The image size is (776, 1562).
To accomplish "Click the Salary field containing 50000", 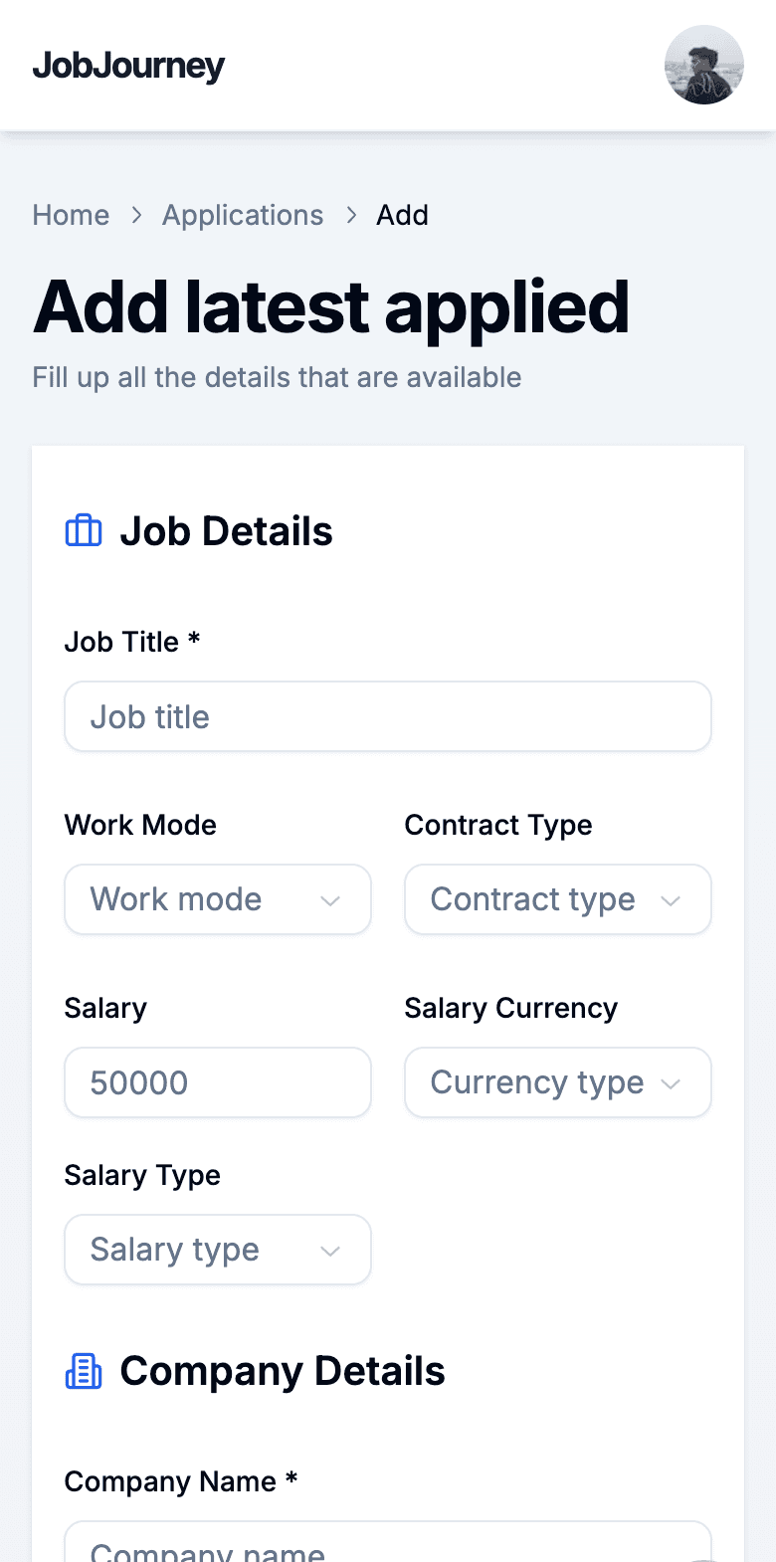I will tap(217, 1082).
